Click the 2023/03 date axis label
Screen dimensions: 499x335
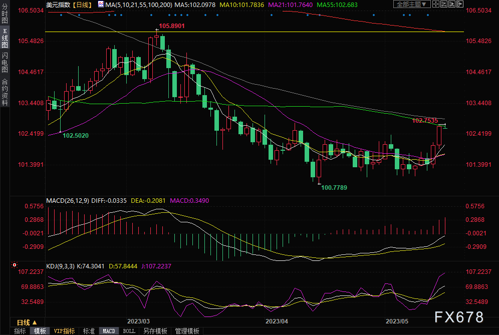click(138, 321)
